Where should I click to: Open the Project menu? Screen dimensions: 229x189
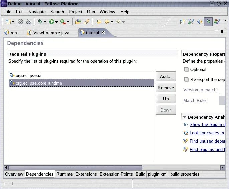75,12
